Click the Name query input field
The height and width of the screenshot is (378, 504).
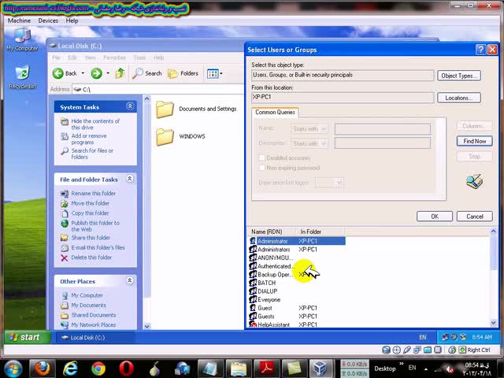coord(383,129)
